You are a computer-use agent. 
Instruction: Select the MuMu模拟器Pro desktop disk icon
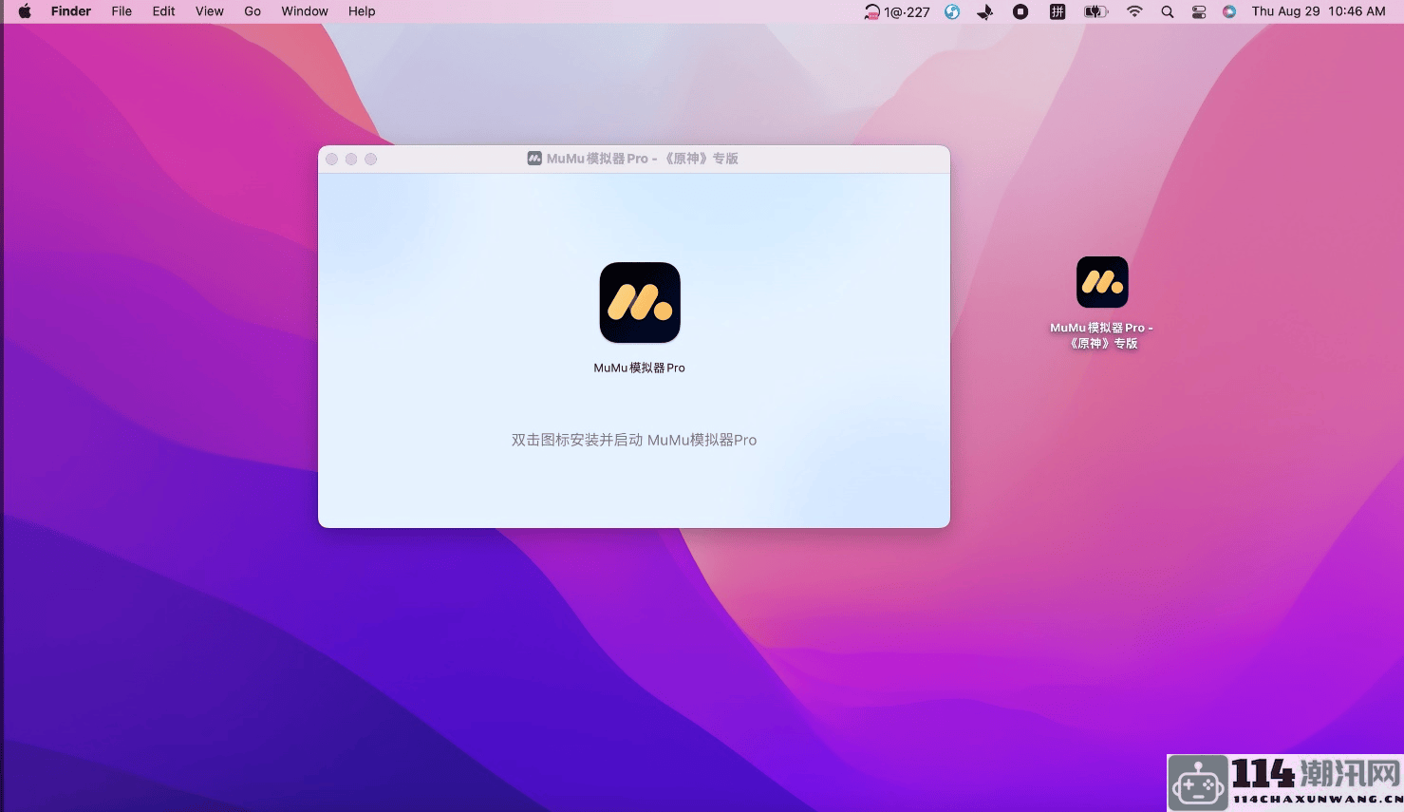point(1102,282)
